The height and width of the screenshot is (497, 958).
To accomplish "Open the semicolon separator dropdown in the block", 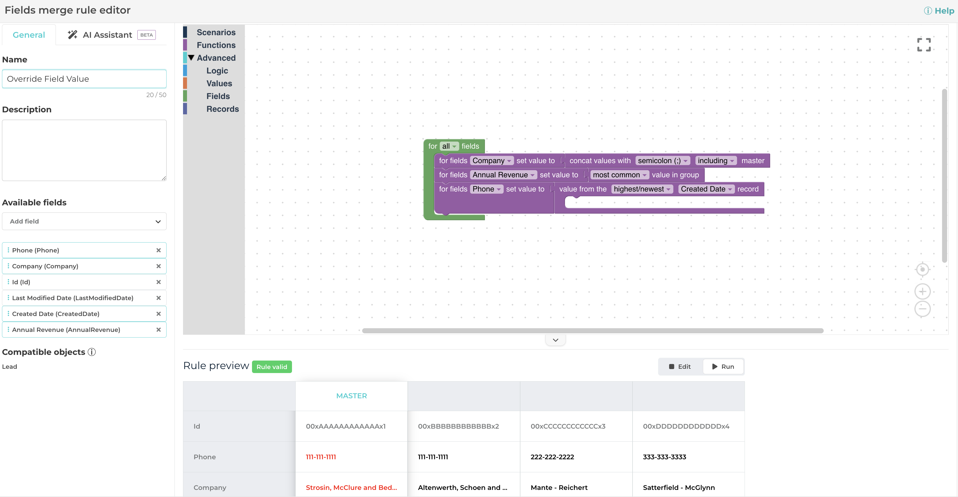I will tap(662, 161).
